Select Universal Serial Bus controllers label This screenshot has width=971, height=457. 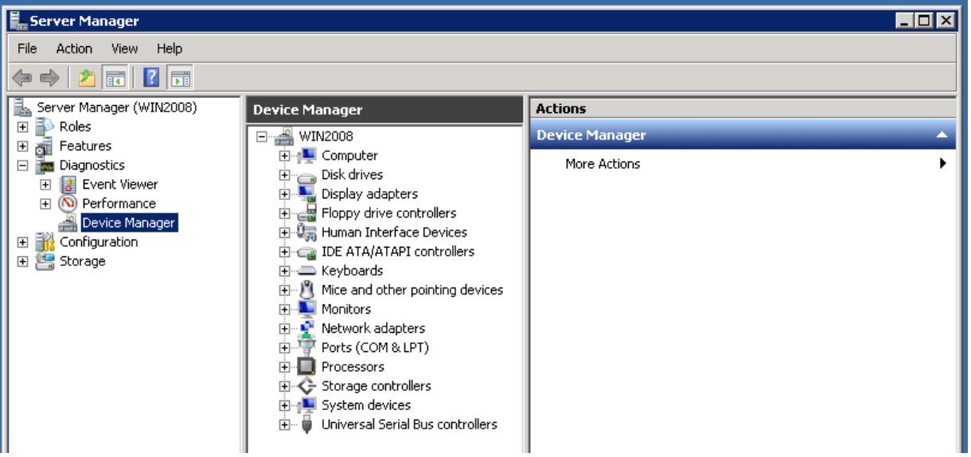tap(409, 424)
